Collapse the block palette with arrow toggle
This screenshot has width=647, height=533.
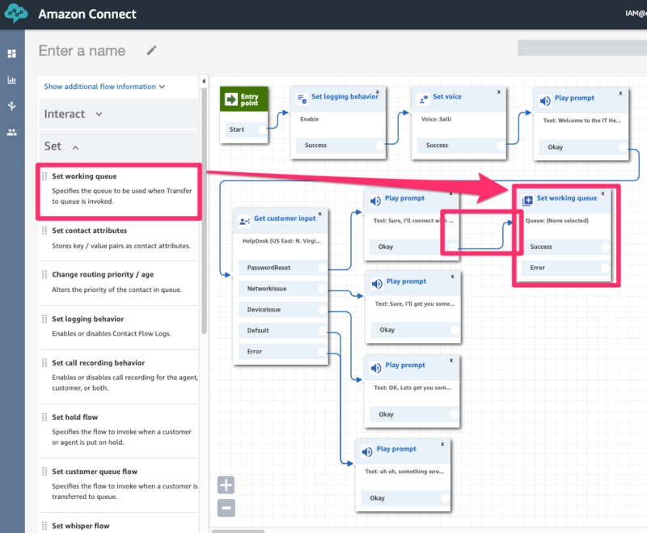[204, 81]
